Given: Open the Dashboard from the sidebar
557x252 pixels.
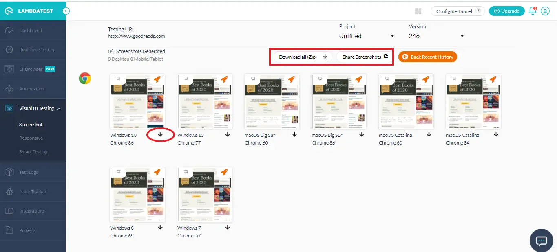Looking at the screenshot, I should pyautogui.click(x=31, y=30).
